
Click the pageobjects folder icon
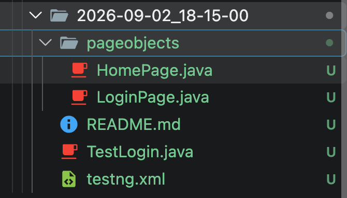click(69, 42)
